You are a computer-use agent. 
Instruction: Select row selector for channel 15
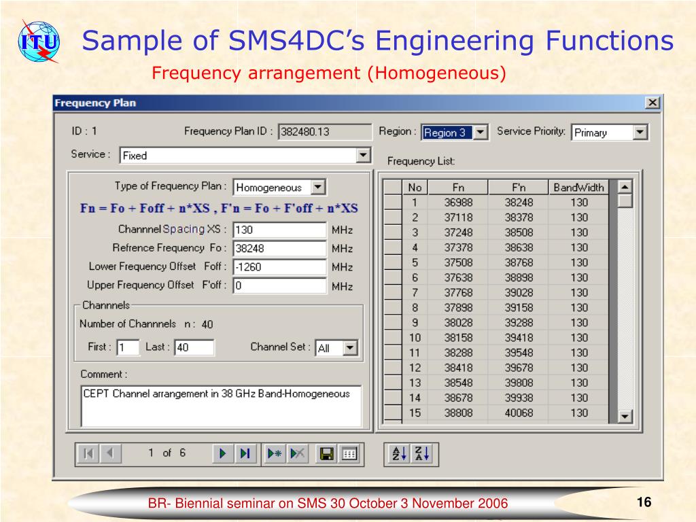tap(392, 413)
